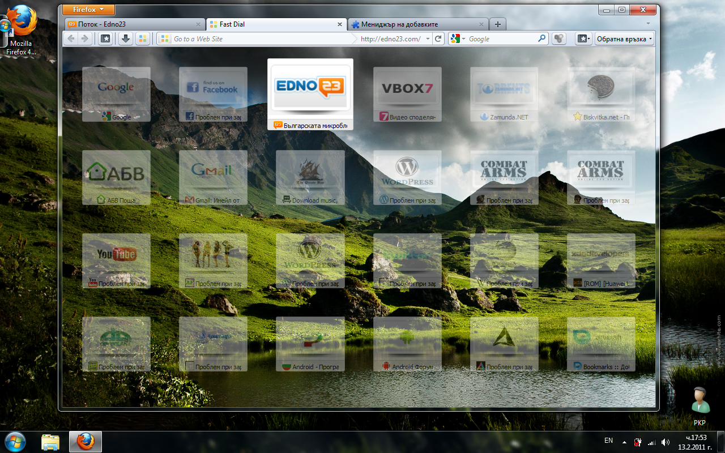Open the Обратна връзка feedback dropdown

[x=624, y=39]
